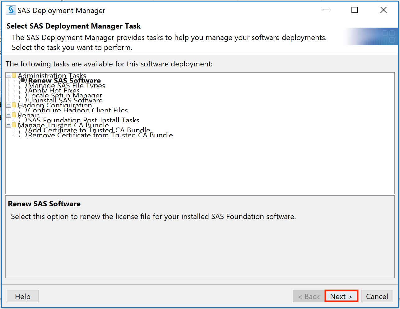Minimize the SAS Deployment Manager window
Image resolution: width=400 pixels, height=309 pixels.
point(326,10)
